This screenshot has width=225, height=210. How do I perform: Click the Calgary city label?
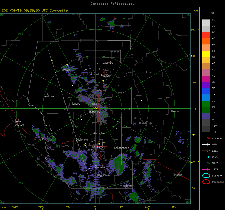click(x=97, y=147)
